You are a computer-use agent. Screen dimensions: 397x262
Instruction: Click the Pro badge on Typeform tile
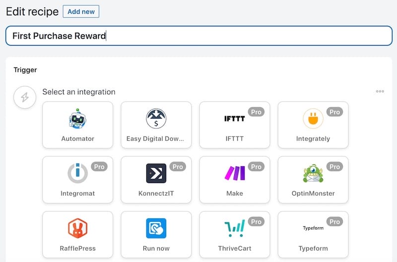[334, 222]
